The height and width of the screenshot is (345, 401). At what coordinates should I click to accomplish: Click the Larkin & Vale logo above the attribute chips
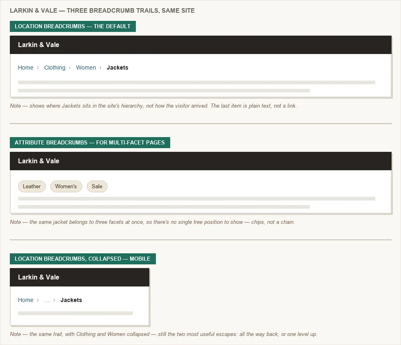click(38, 161)
